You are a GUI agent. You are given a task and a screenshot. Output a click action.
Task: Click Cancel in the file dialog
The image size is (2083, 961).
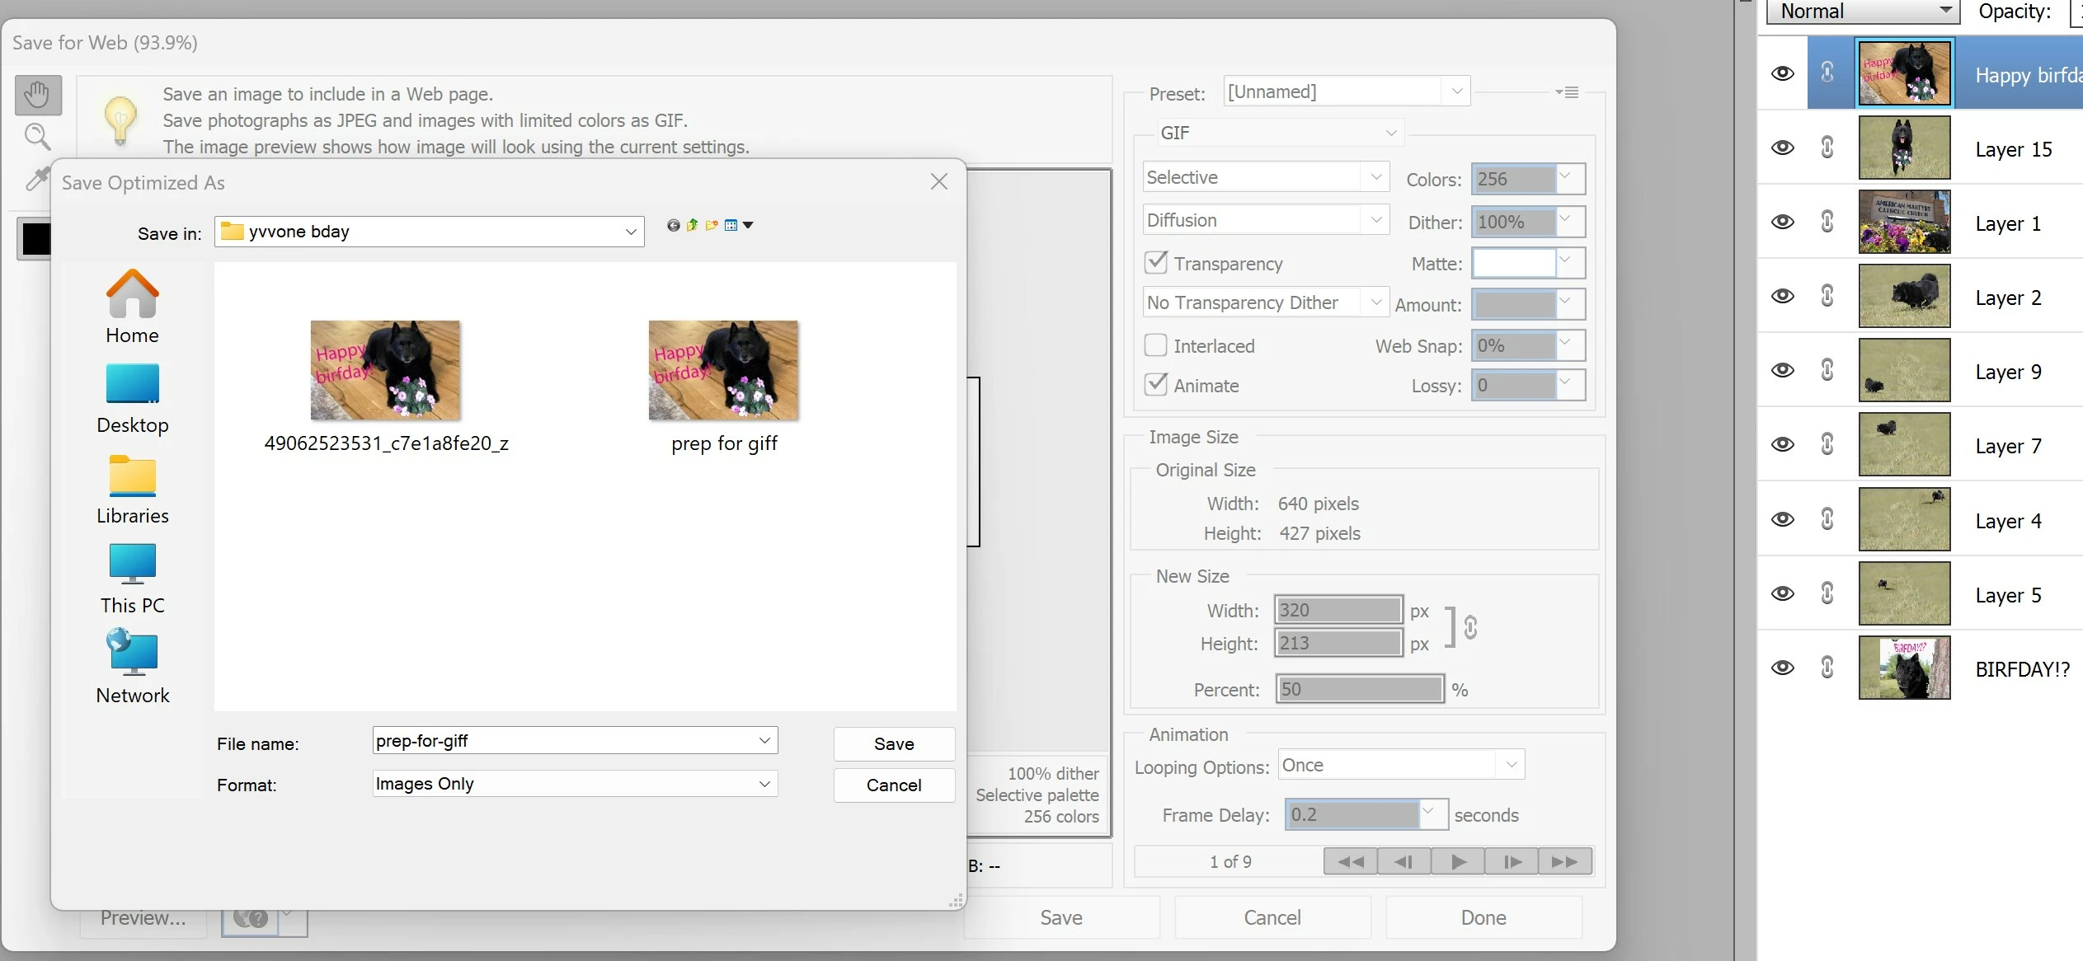tap(894, 785)
